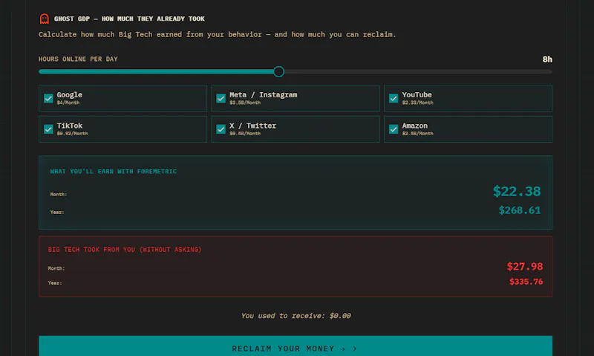
Task: Click the $335.76 Big Tech yearly amount
Action: (x=526, y=282)
